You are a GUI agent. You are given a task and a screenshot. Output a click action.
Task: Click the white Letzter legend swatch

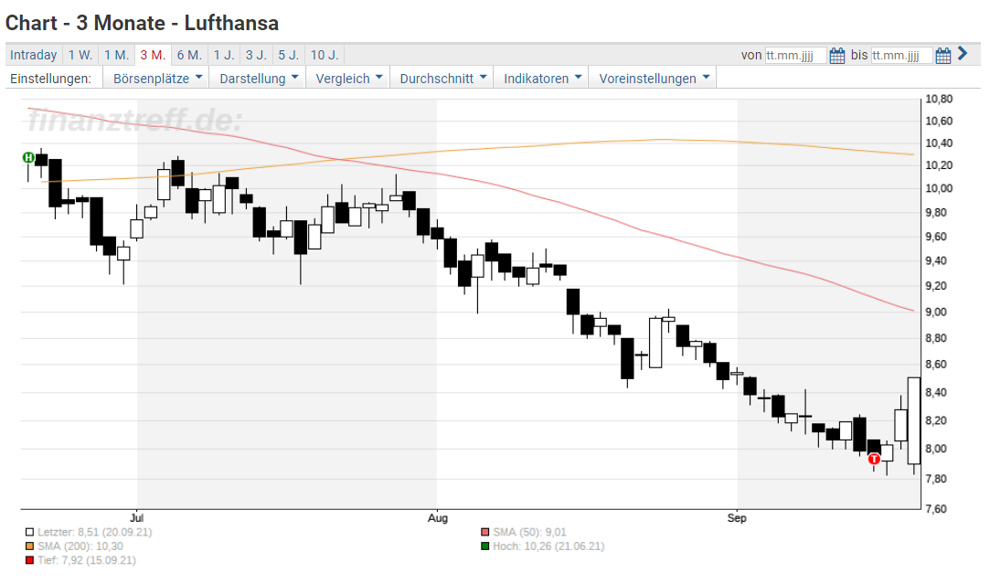click(x=29, y=532)
